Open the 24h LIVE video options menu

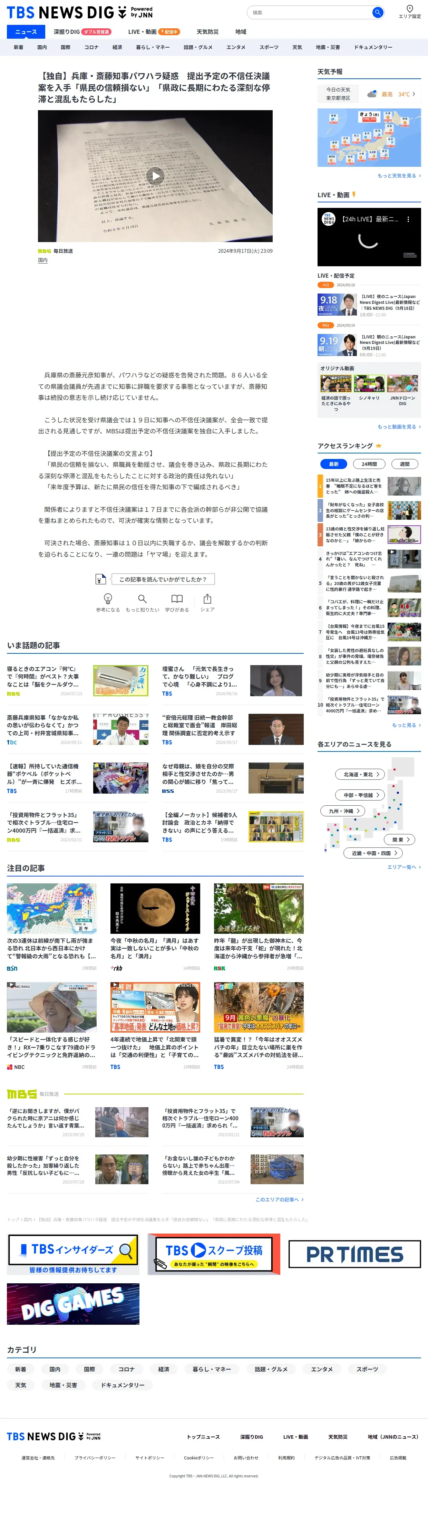click(408, 219)
